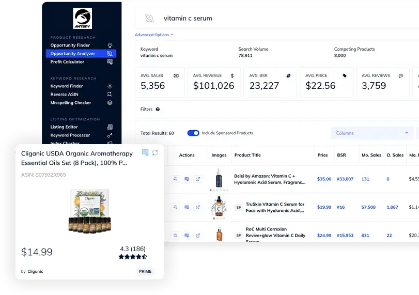Viewport: 419px width, 295px height.
Task: Open the Columns dropdown
Action: [372, 133]
